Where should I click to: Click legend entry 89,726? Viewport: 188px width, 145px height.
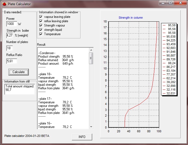tap(169, 60)
